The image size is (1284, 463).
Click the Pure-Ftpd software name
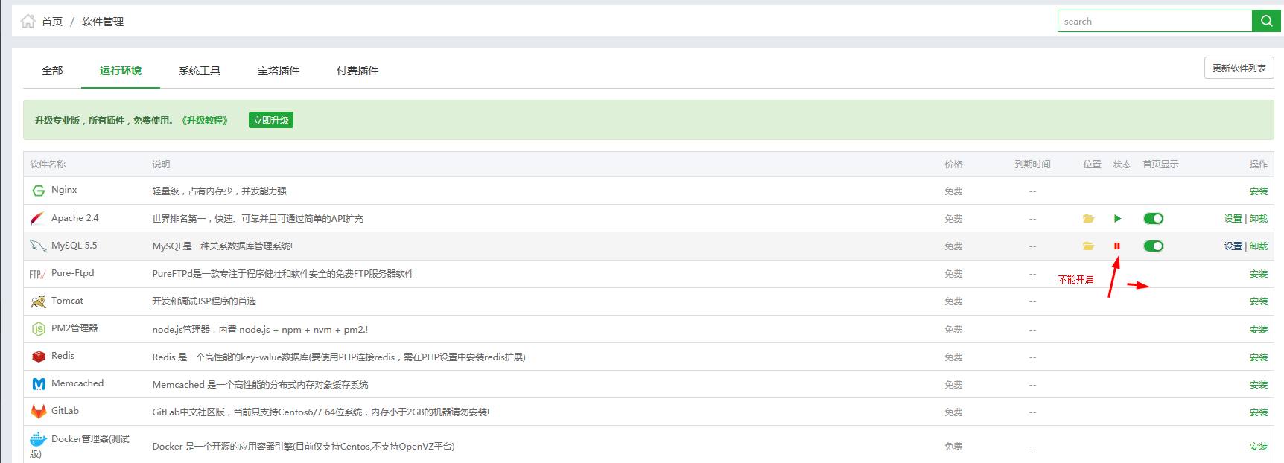coord(72,273)
